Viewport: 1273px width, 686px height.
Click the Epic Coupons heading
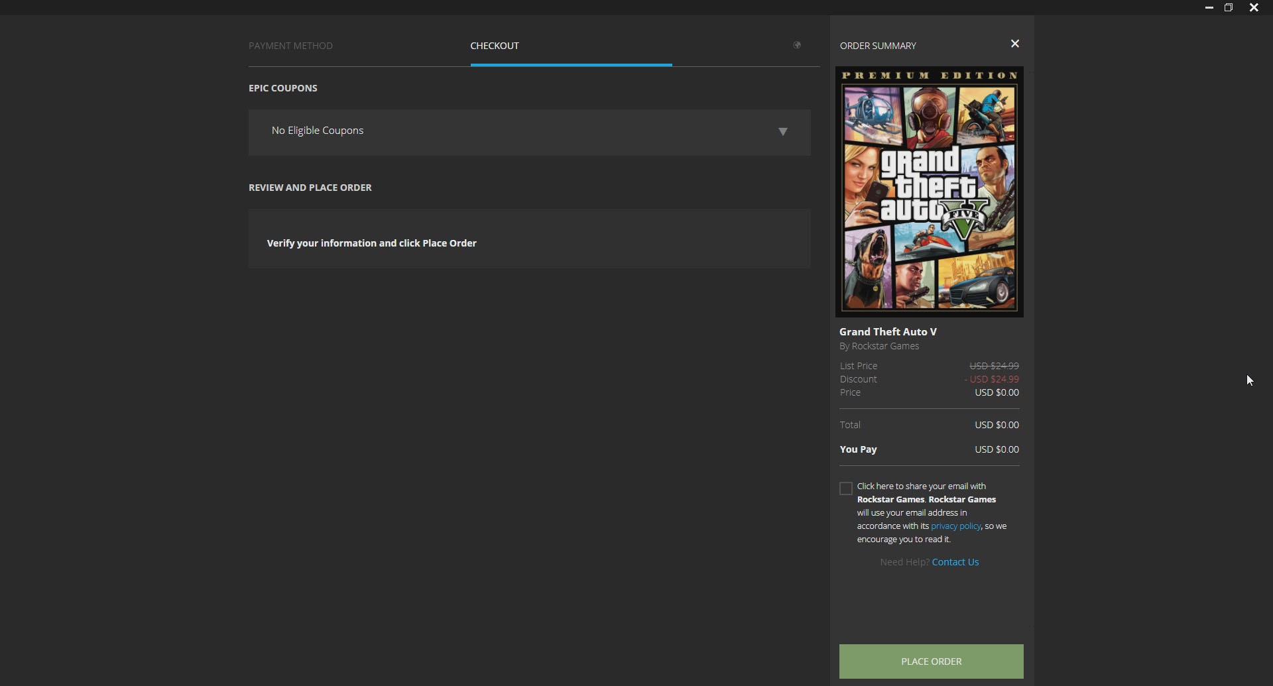click(282, 88)
